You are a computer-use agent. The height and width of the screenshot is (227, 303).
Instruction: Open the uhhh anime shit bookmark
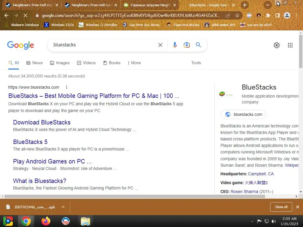click(220, 25)
